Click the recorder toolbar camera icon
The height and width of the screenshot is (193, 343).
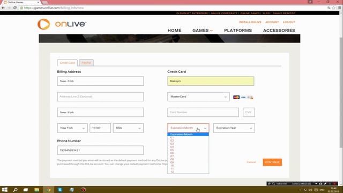click(320, 183)
